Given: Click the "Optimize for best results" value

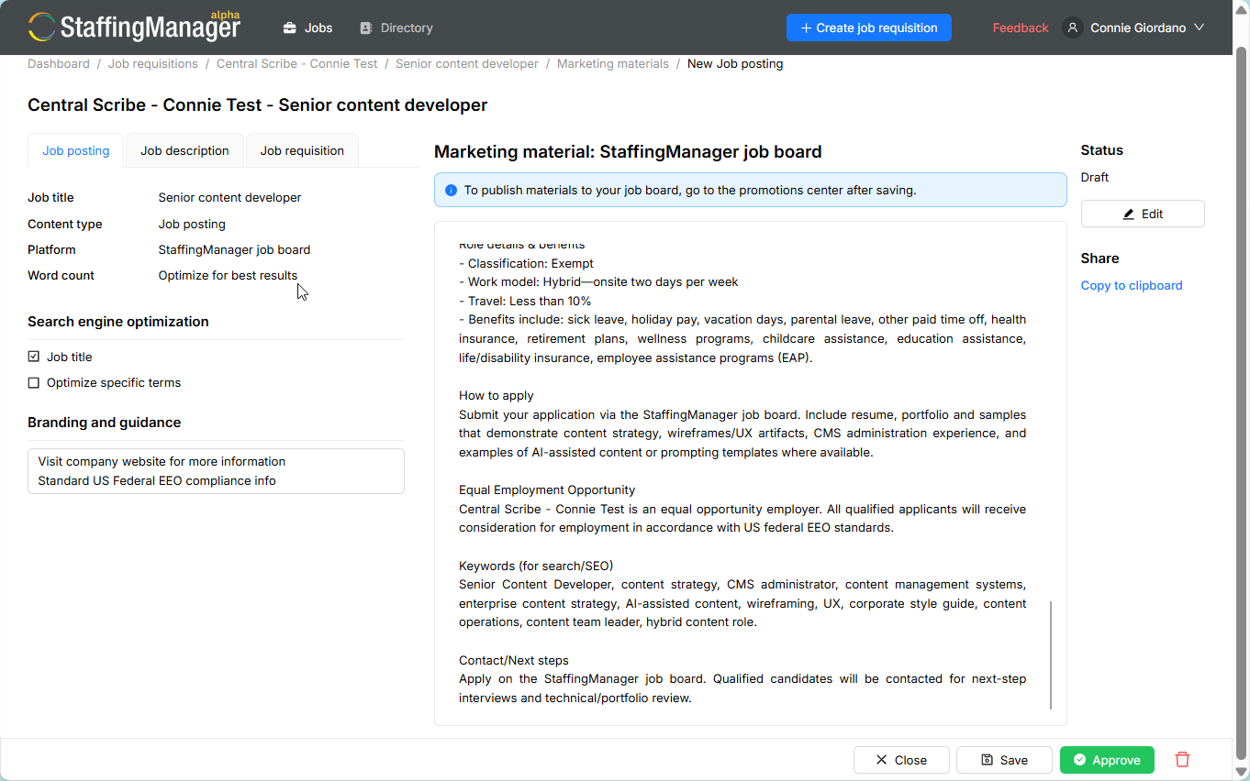Looking at the screenshot, I should (228, 275).
